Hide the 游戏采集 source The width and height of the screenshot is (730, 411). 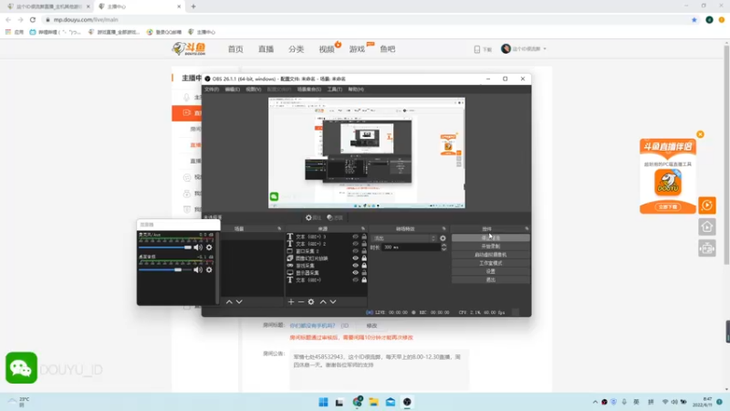click(x=356, y=266)
